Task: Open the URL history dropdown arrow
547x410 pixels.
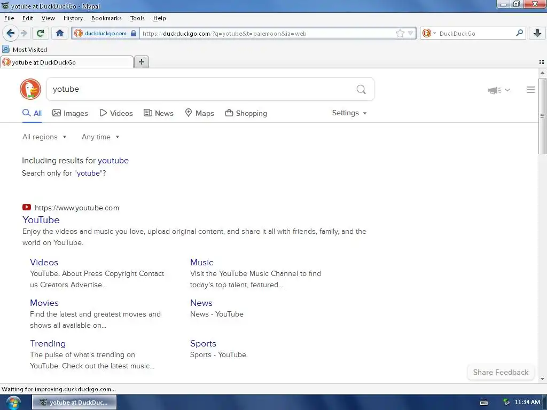Action: point(411,34)
